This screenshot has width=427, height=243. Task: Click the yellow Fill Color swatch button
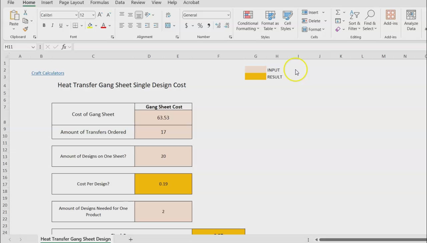tap(90, 26)
